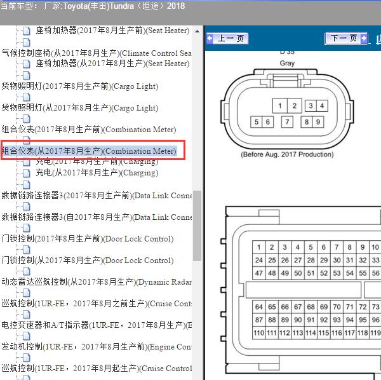Click the (Before Aug. 2017 Production) caption
This screenshot has height=380, width=381.
[x=287, y=154]
